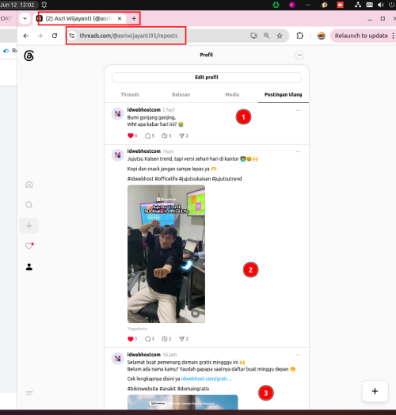Open the domain gratis post image
This screenshot has width=396, height=415.
coord(183,402)
